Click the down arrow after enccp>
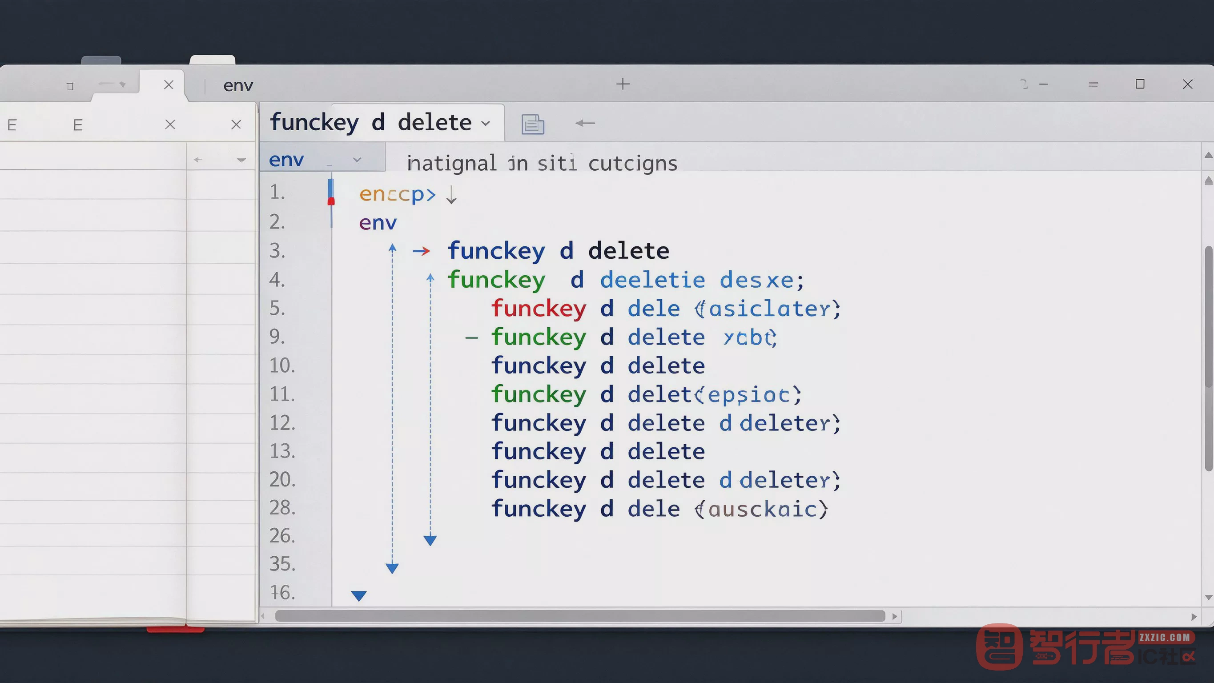The image size is (1214, 683). tap(451, 195)
